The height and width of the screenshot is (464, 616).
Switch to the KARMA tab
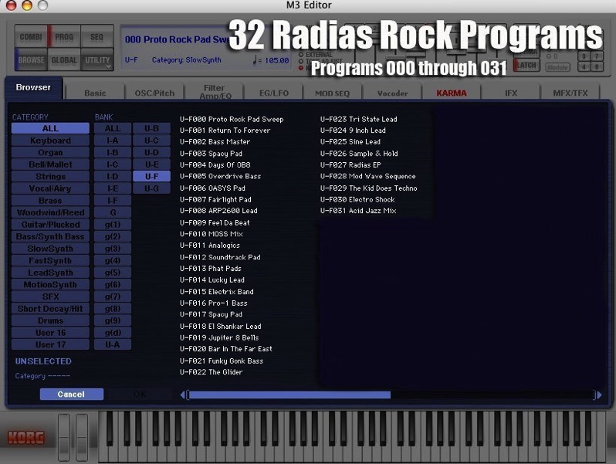tap(452, 93)
